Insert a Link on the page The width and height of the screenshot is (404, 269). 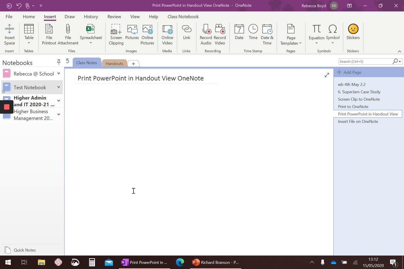tap(187, 32)
